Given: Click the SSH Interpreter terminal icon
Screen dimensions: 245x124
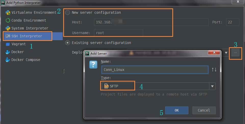Looking at the screenshot, I should 8,36.
